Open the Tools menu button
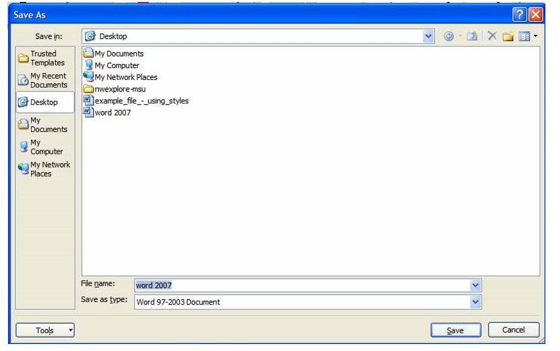 45,330
